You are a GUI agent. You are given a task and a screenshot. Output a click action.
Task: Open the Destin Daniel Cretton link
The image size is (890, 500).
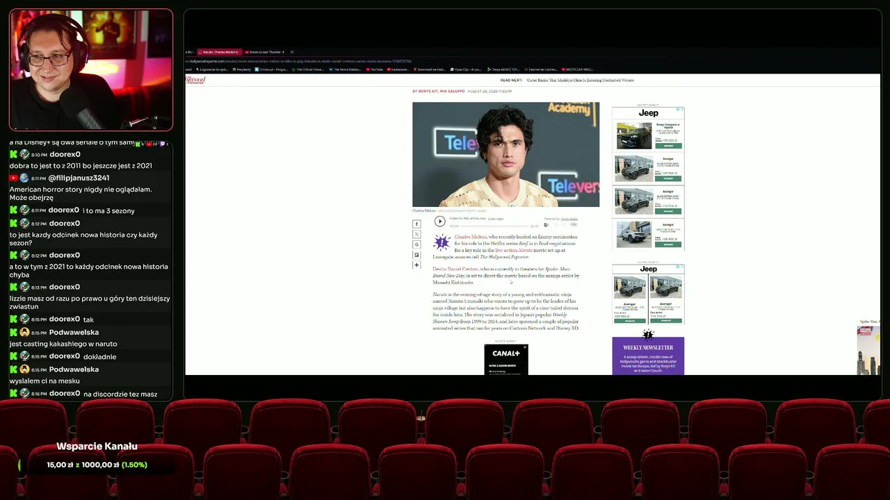click(455, 269)
